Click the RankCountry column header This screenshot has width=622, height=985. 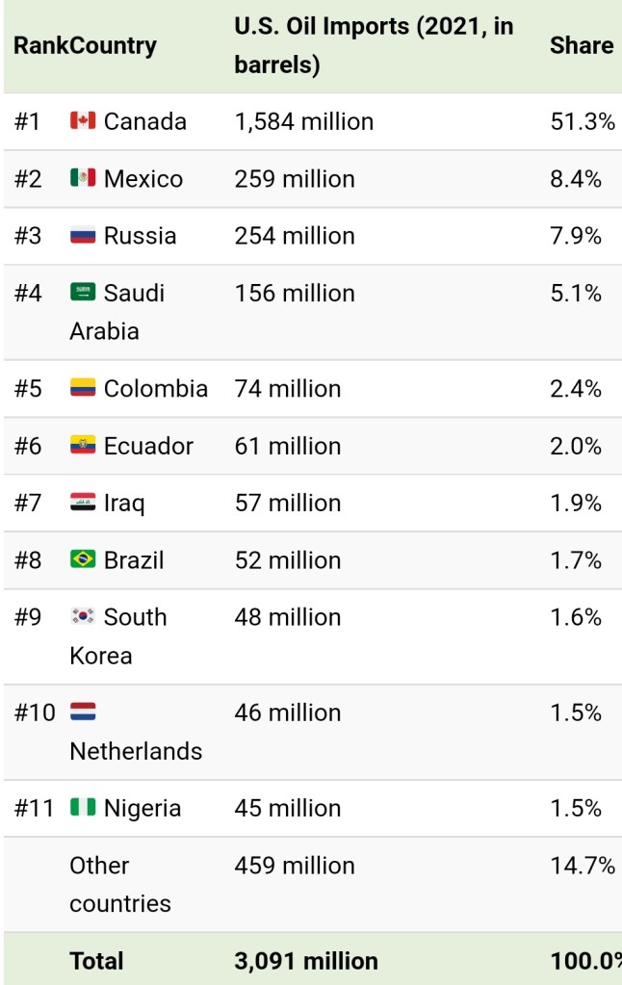pos(85,45)
